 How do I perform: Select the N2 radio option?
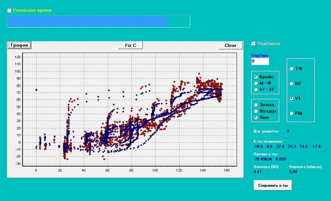(292, 83)
